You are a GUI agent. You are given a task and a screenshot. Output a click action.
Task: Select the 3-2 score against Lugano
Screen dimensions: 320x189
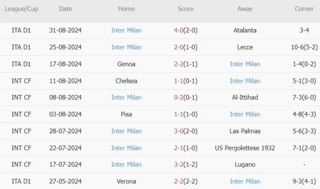(178, 165)
